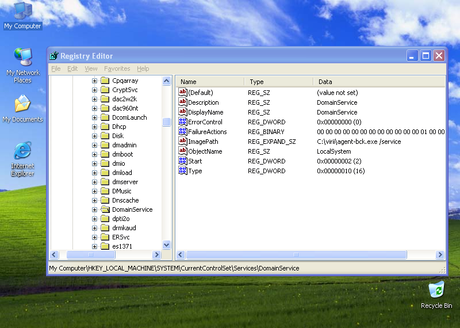The height and width of the screenshot is (328, 460).
Task: Click the ImagePath data 'C:\virii\agent-bck.exe /service'
Action: [x=359, y=142]
